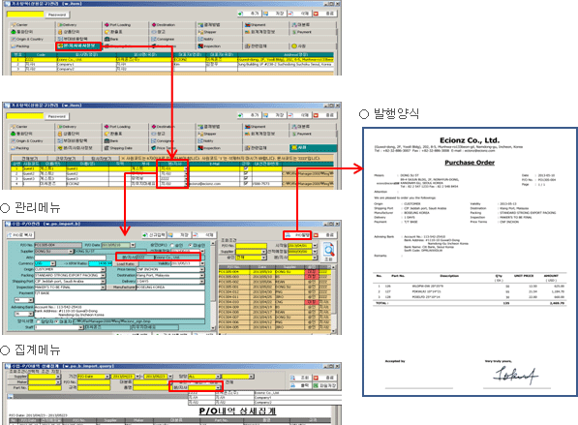The height and width of the screenshot is (425, 578).
Task: Toggle checkbox in first user row, second window
Action: click(x=246, y=168)
